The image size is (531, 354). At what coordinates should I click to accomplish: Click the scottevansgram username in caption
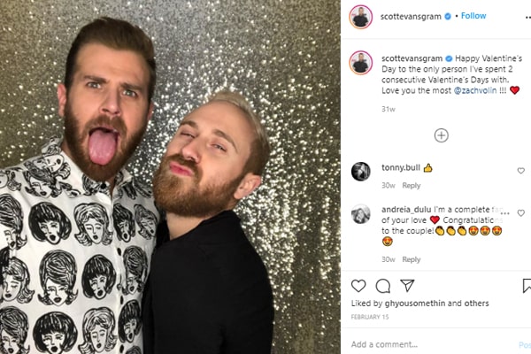click(x=412, y=58)
